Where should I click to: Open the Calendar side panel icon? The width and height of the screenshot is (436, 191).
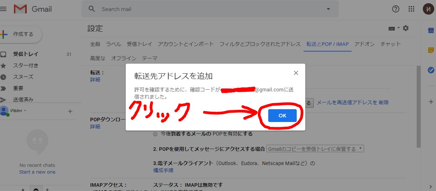pos(430,31)
